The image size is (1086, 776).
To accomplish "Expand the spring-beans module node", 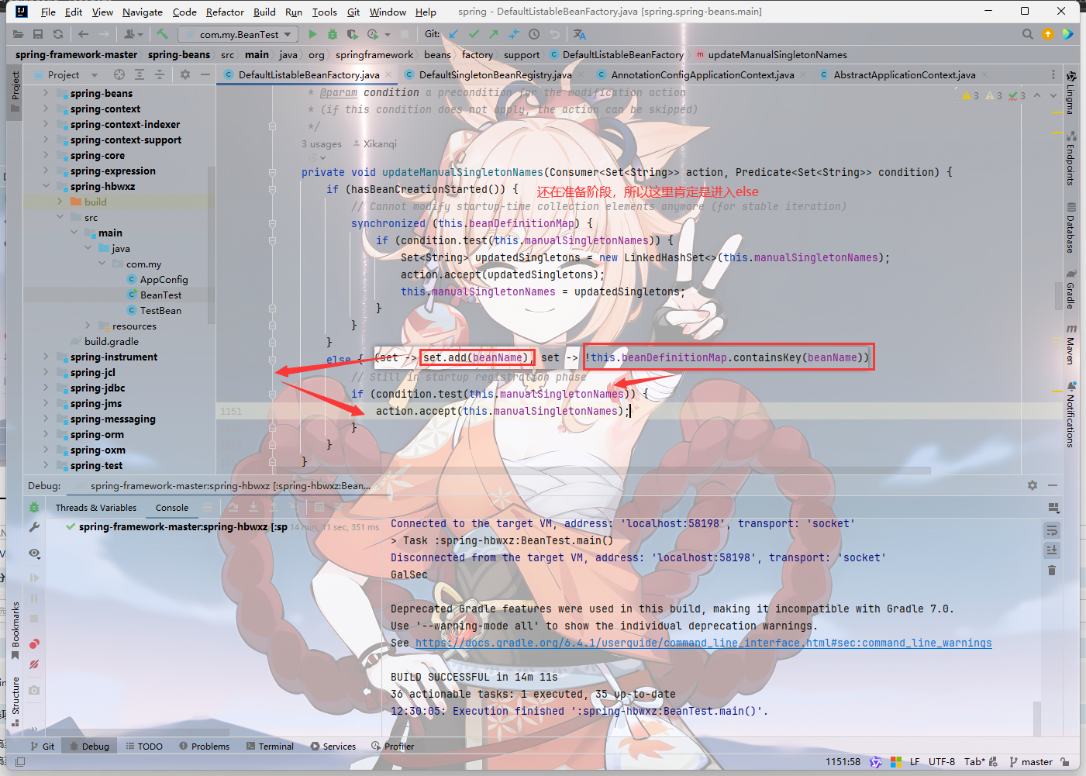I will click(x=46, y=93).
